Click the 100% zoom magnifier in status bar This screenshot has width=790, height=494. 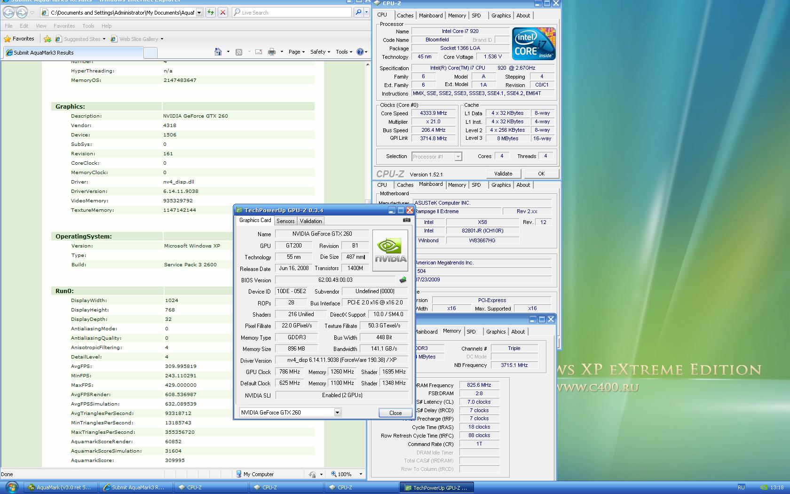pyautogui.click(x=333, y=474)
